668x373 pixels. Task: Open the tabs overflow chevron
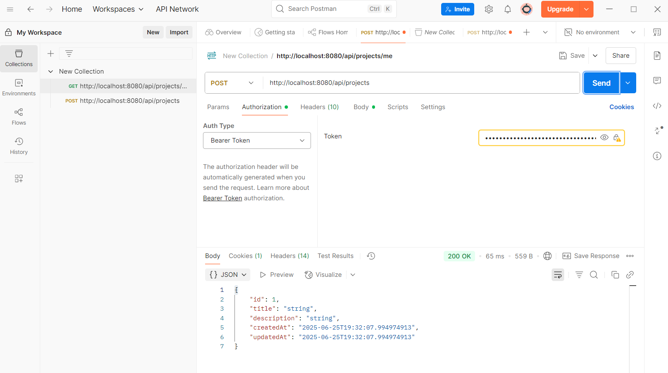click(x=545, y=32)
